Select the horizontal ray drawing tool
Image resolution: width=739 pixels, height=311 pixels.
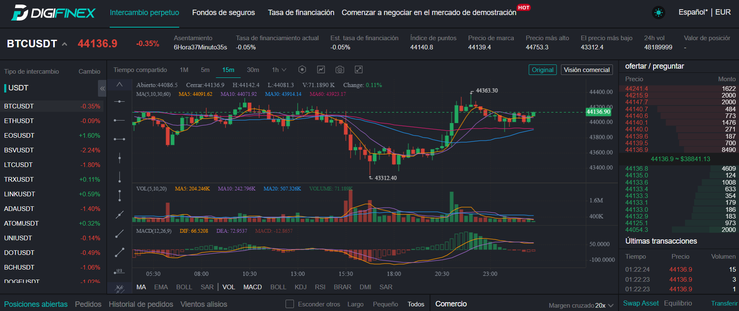pyautogui.click(x=119, y=120)
